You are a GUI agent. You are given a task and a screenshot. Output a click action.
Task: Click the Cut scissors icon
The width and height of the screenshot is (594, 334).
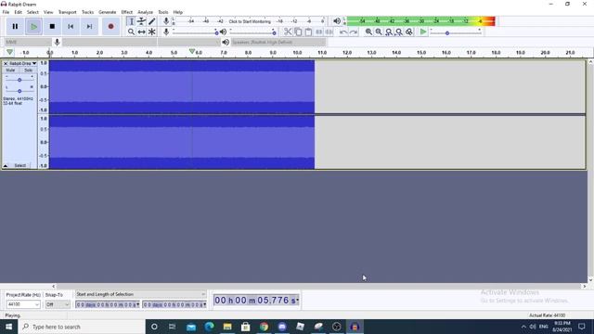288,32
